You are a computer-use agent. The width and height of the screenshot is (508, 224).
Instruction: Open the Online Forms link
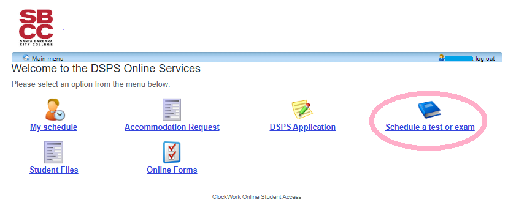point(172,170)
